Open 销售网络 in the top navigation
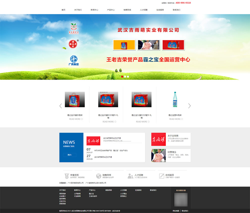The image size is (250, 213). click(127, 10)
